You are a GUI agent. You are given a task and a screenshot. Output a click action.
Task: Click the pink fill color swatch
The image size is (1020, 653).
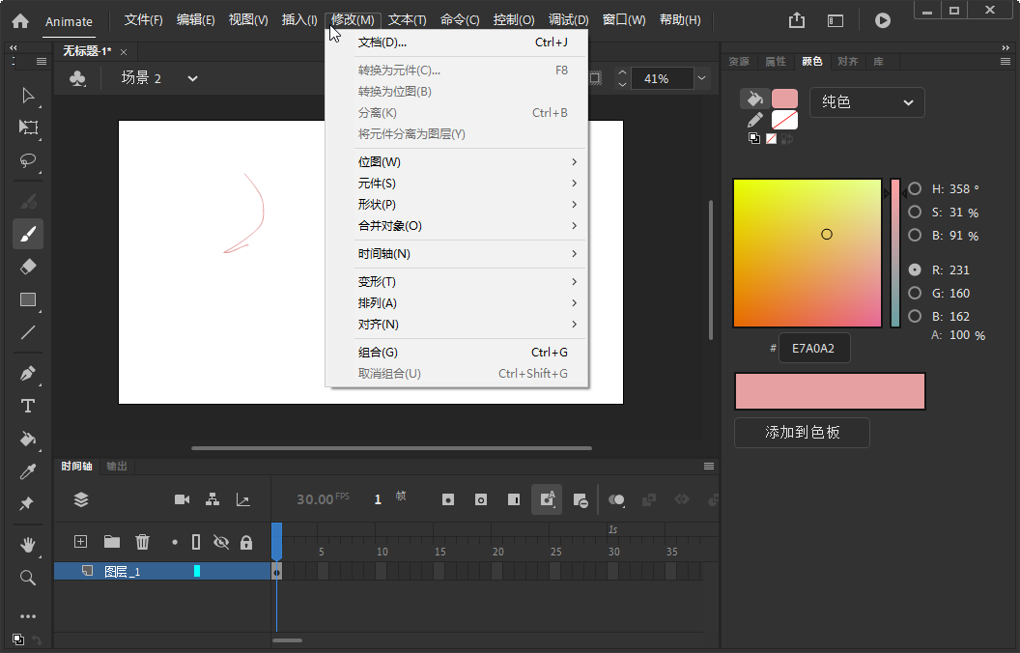point(784,98)
